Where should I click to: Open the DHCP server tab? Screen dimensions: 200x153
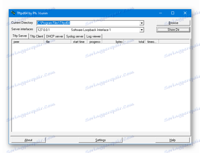coord(55,36)
